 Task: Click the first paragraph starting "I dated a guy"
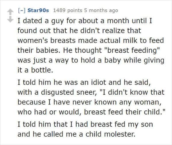[91, 45]
